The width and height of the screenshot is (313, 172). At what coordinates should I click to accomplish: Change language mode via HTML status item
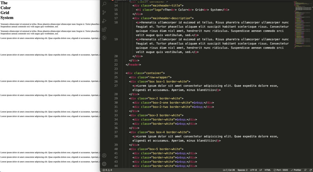coord(267,170)
